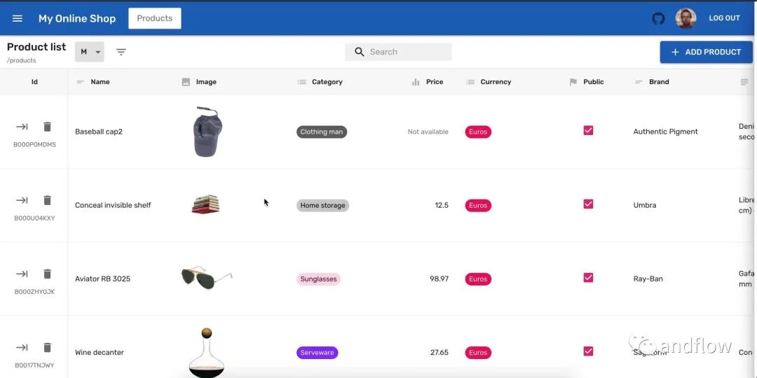The width and height of the screenshot is (757, 378).
Task: Click the Search input field
Action: point(398,52)
